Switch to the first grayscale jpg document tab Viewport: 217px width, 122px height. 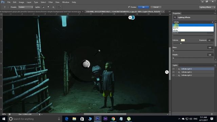pos(41,12)
